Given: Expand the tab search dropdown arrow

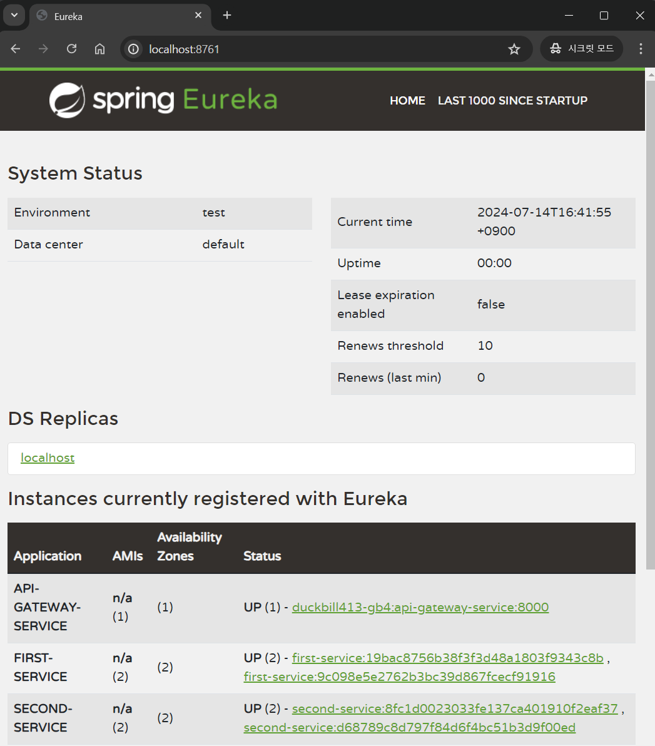Looking at the screenshot, I should pos(14,15).
